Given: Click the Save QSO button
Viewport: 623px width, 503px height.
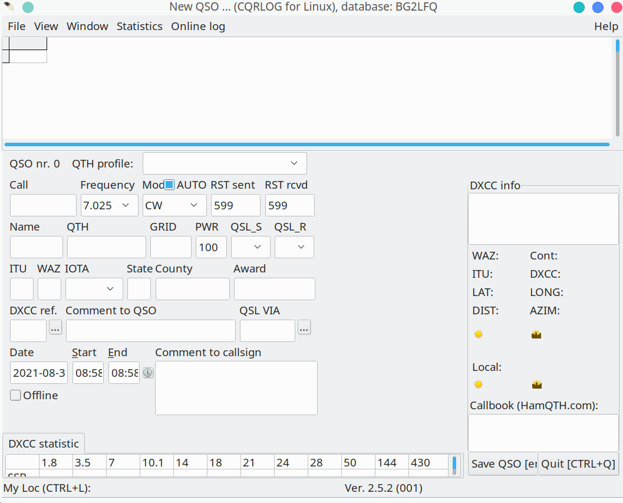Looking at the screenshot, I should (x=503, y=463).
